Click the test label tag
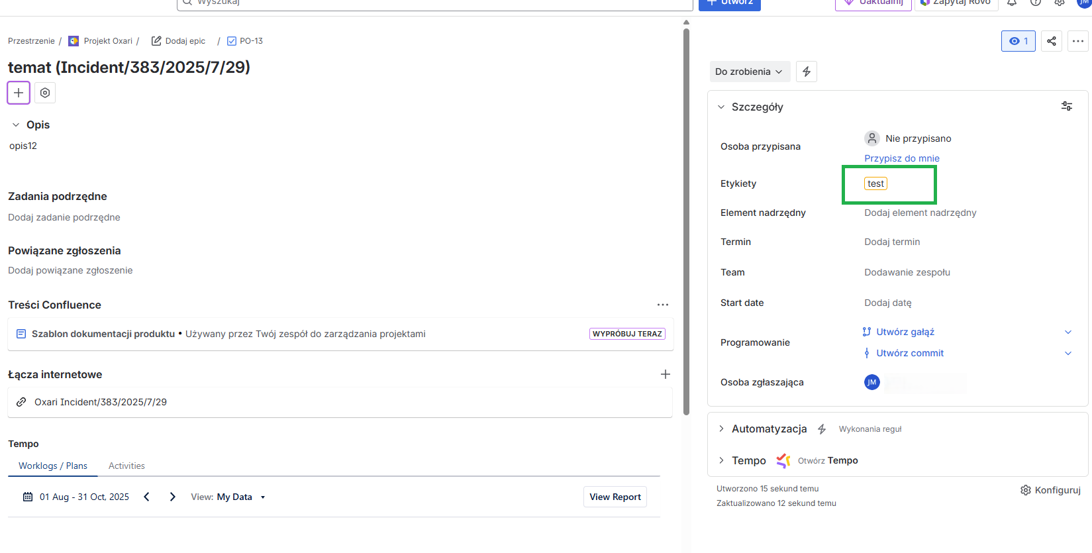Viewport: 1092px width, 553px height. click(875, 183)
